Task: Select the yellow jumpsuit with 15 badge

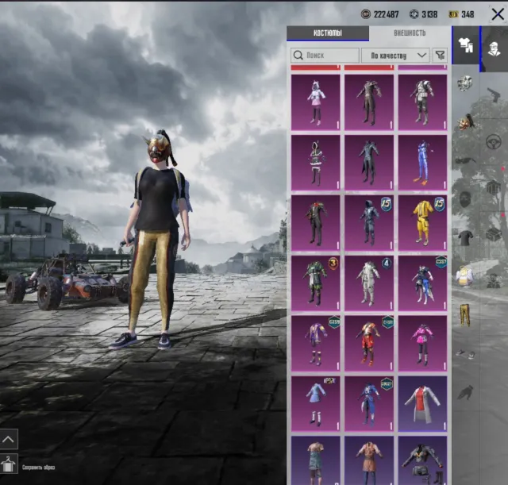Action: tap(422, 223)
